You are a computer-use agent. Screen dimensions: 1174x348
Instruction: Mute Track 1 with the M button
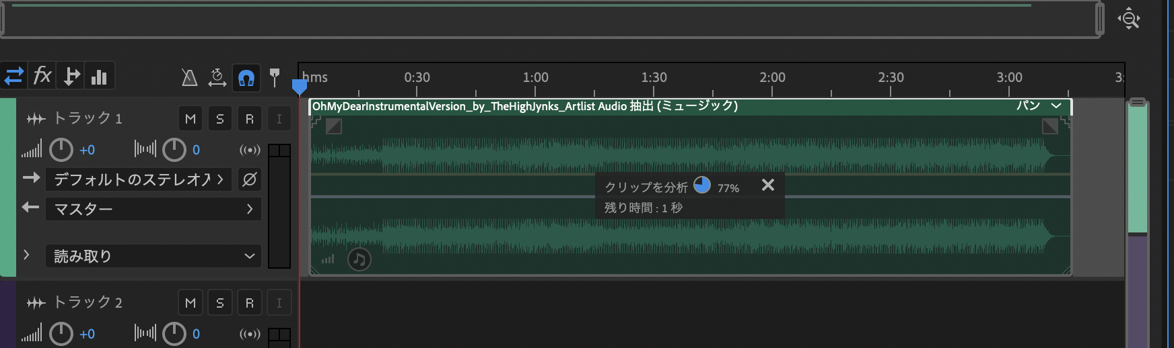[191, 119]
